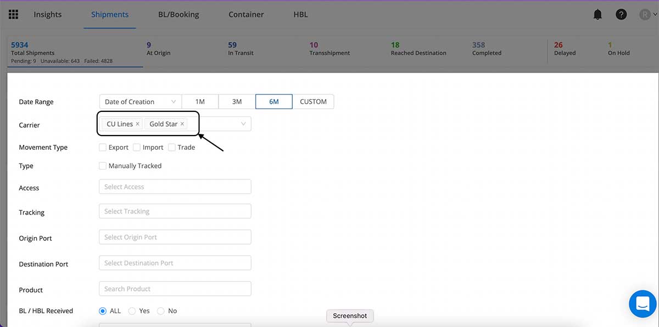Go to the Container tab
659x327 pixels.
(246, 15)
